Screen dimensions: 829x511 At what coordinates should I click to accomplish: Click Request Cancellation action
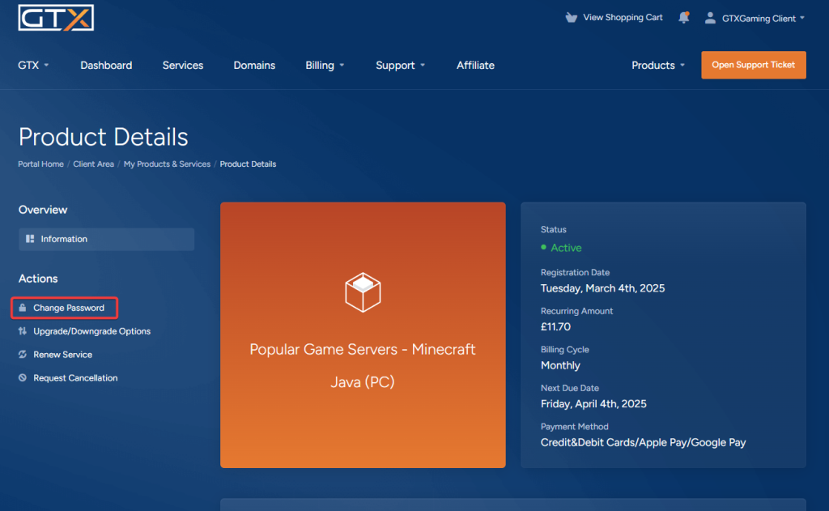pos(75,377)
